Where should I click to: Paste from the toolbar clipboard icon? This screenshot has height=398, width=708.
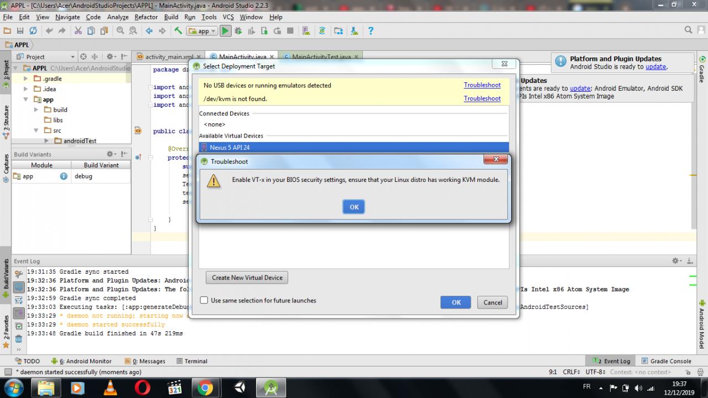[x=104, y=31]
